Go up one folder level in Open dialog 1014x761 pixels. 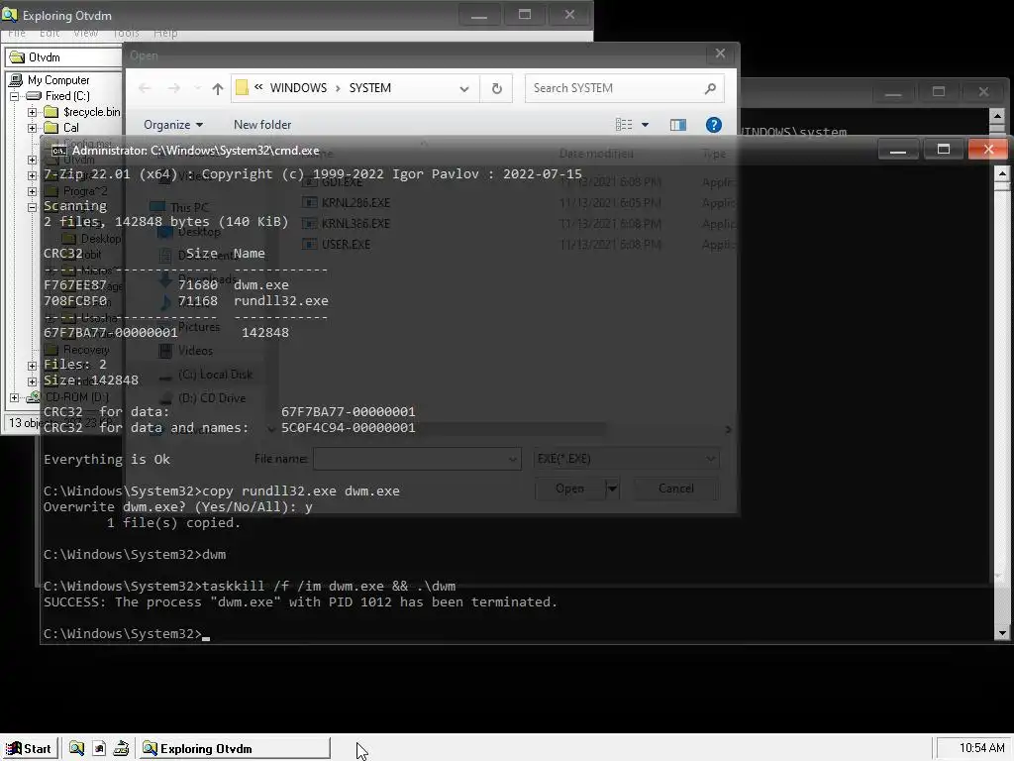[x=217, y=88]
